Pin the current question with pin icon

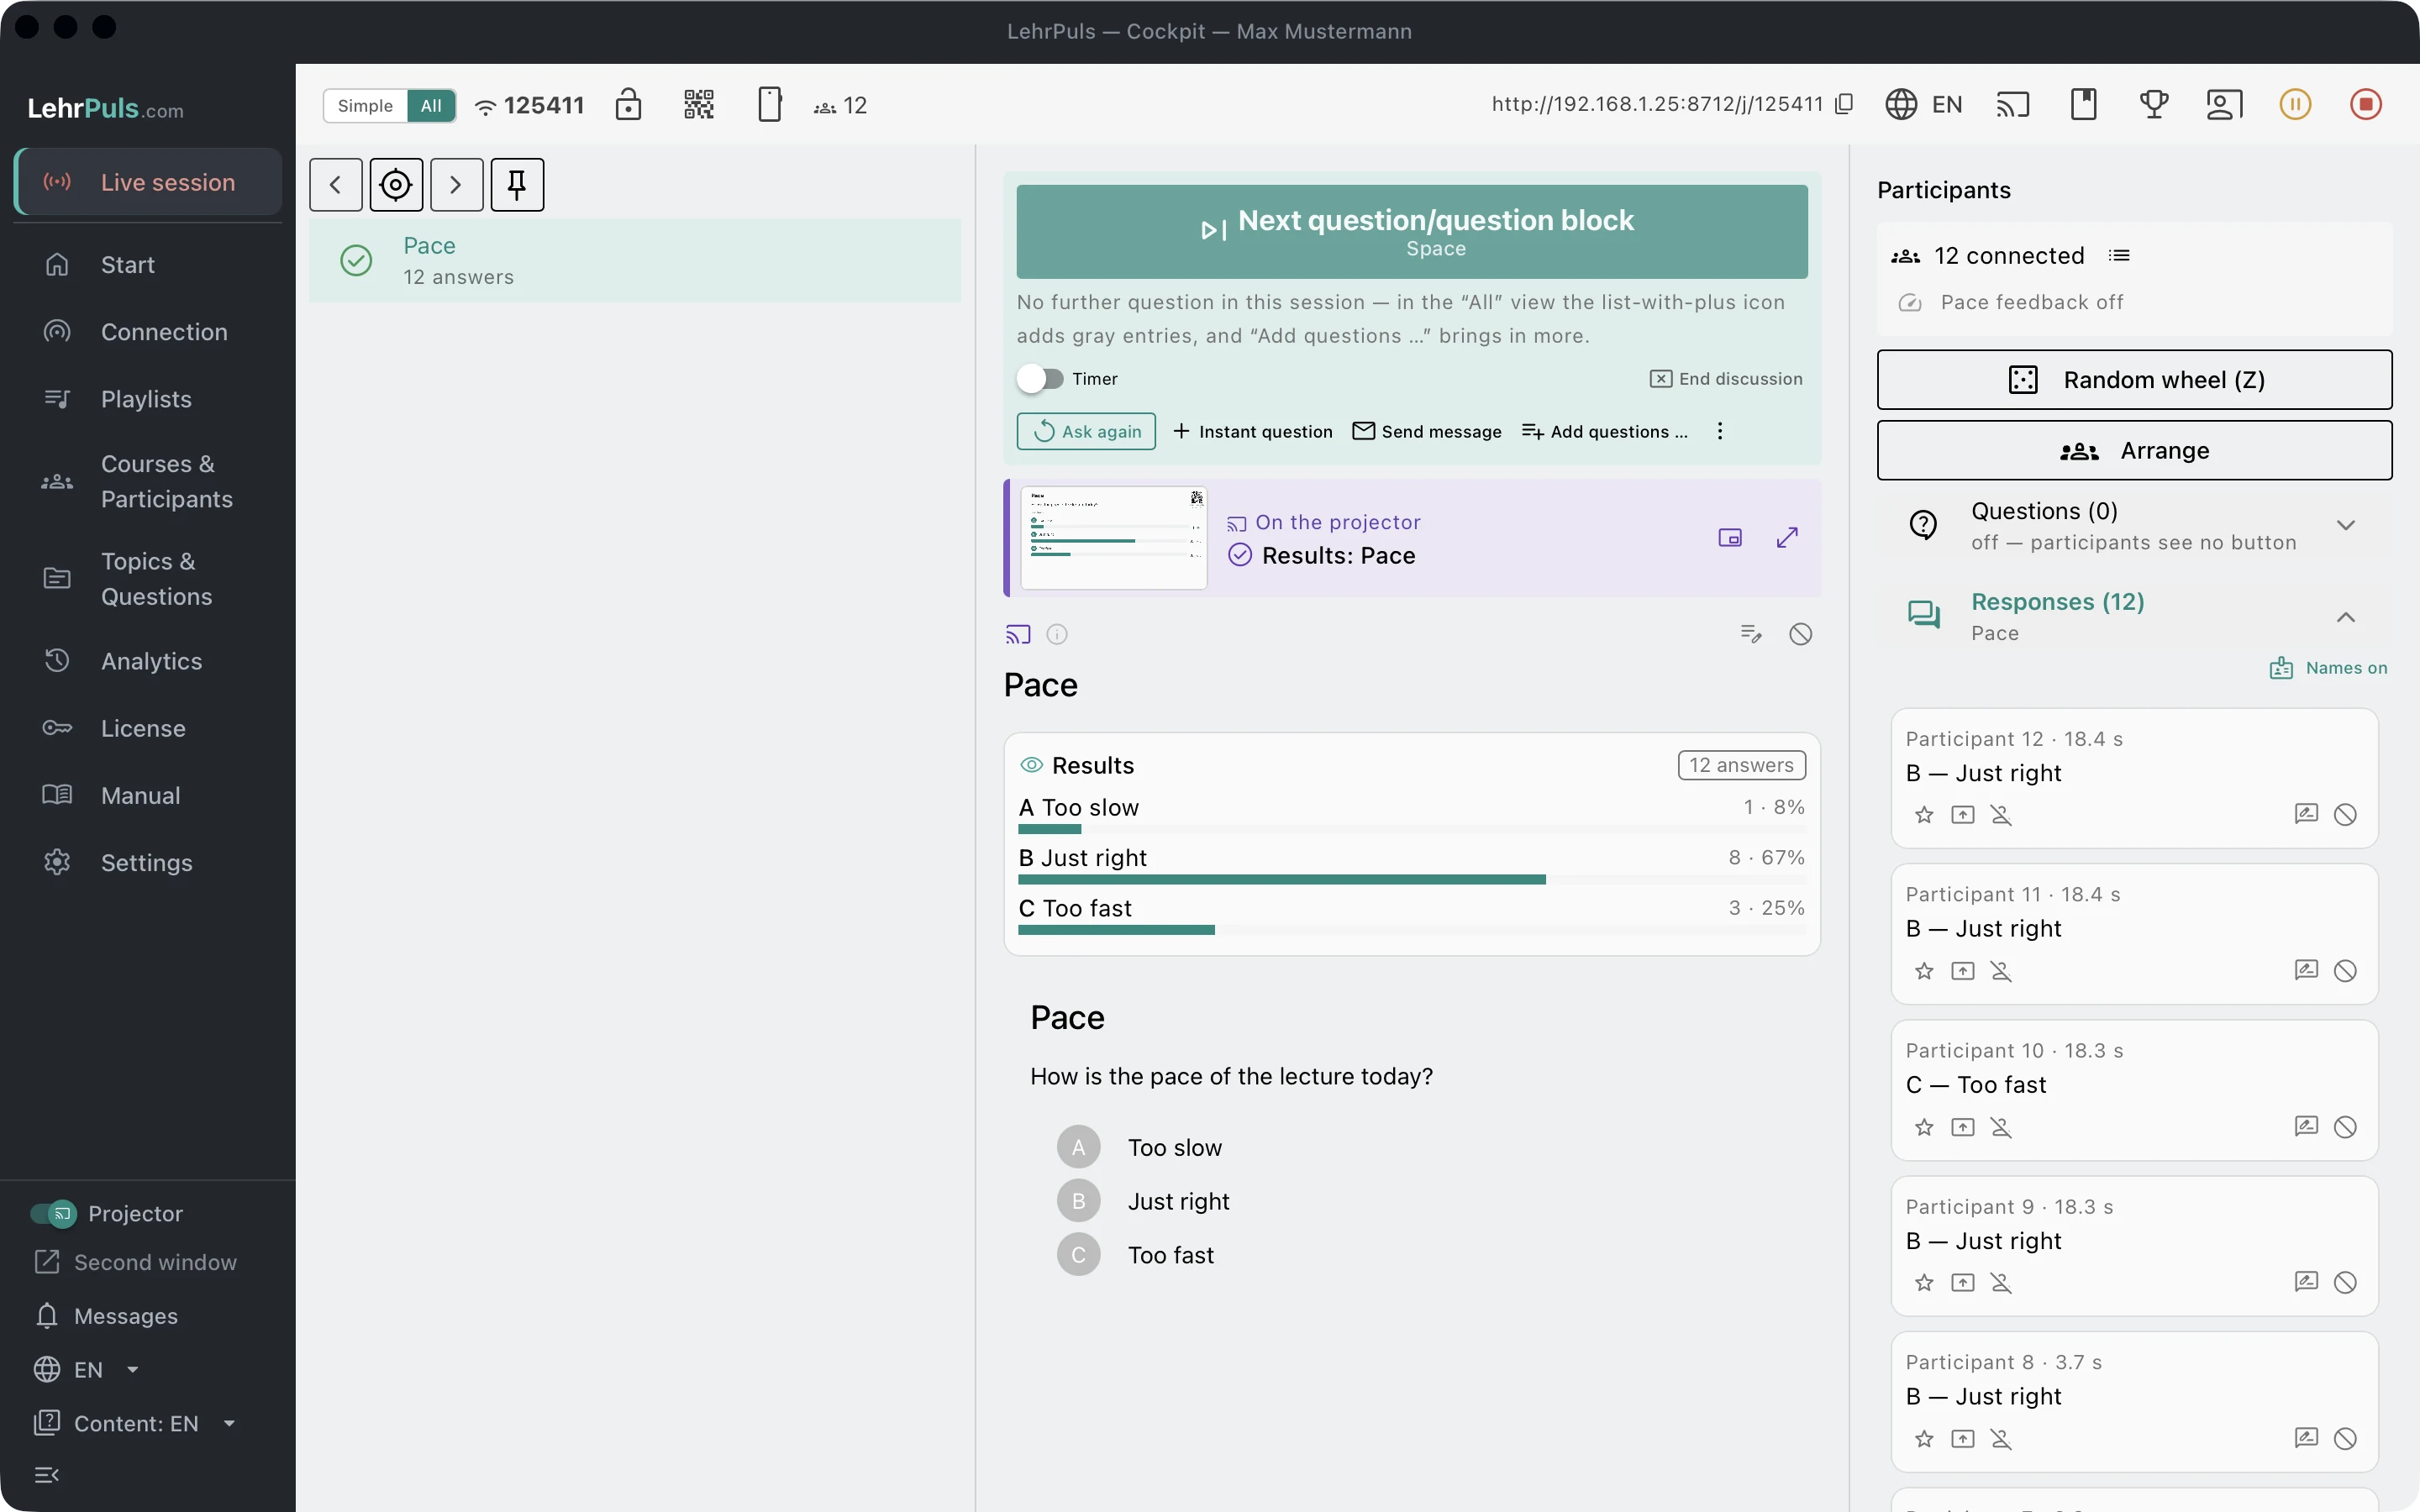pos(517,184)
